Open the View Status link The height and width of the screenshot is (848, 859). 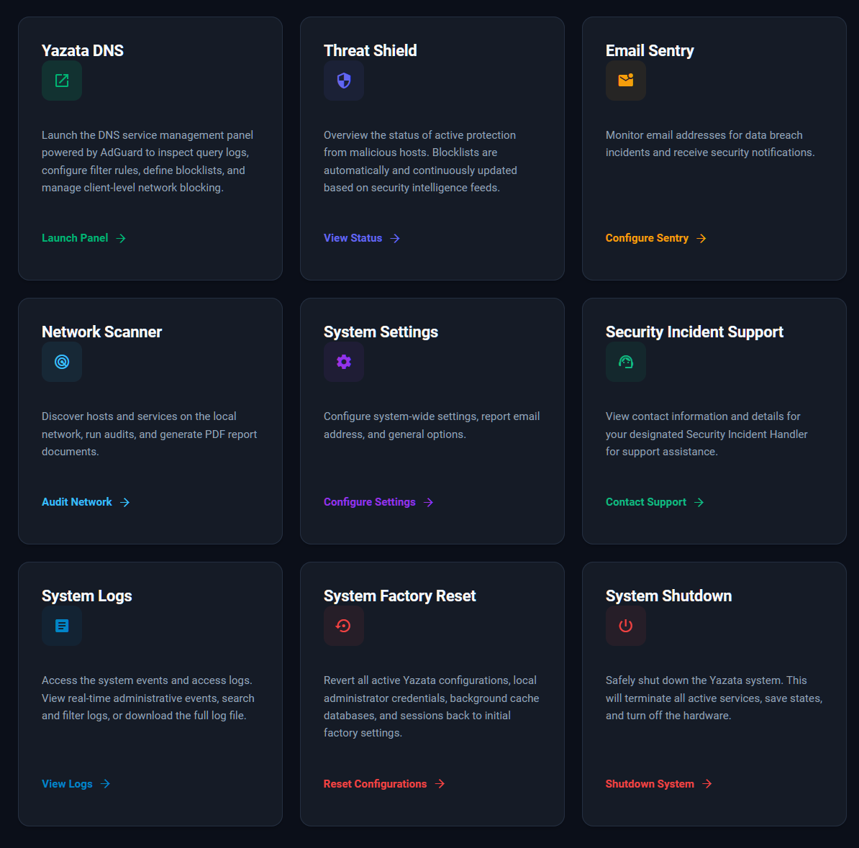tap(362, 238)
